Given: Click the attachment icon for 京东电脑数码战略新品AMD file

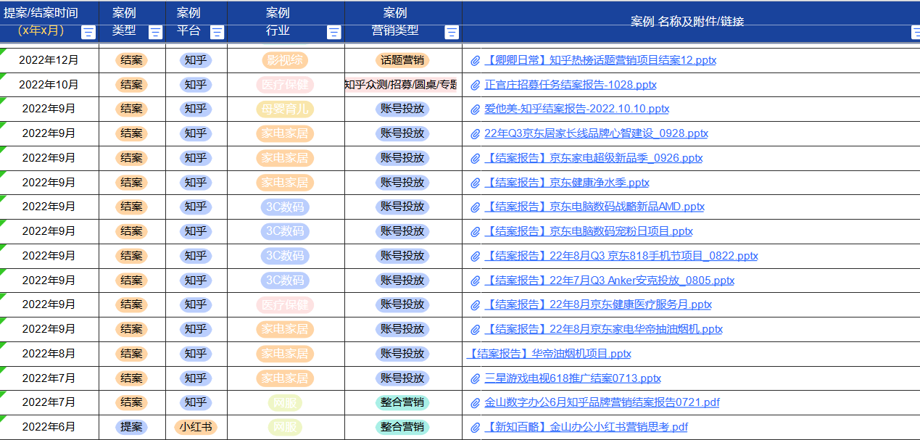Looking at the screenshot, I should pos(474,207).
